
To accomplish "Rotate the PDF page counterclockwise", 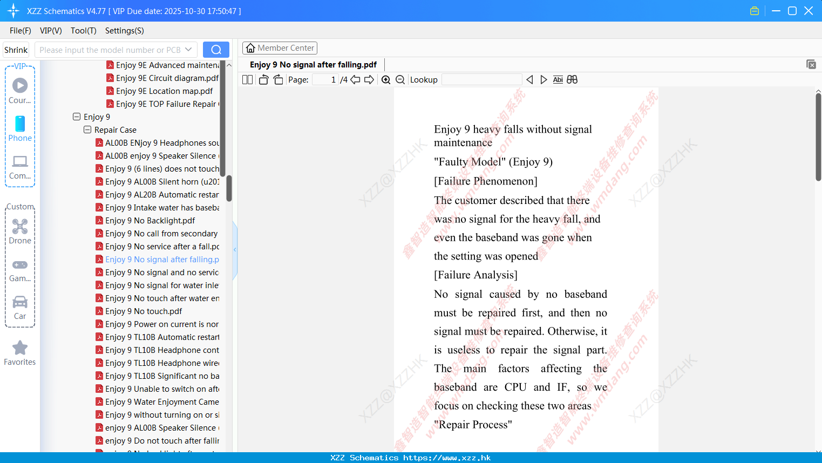I will (x=263, y=80).
